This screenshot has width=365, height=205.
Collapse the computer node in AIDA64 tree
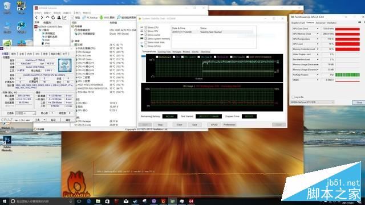(36, 30)
